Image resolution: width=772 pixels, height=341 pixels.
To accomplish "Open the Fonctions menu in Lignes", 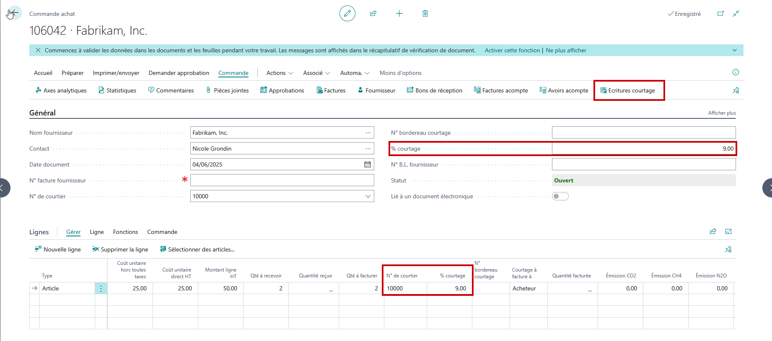I will [125, 232].
